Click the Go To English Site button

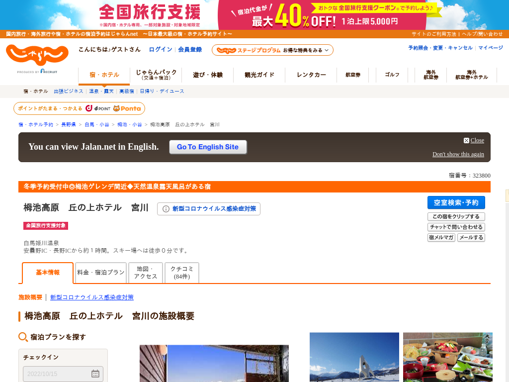[x=208, y=147]
